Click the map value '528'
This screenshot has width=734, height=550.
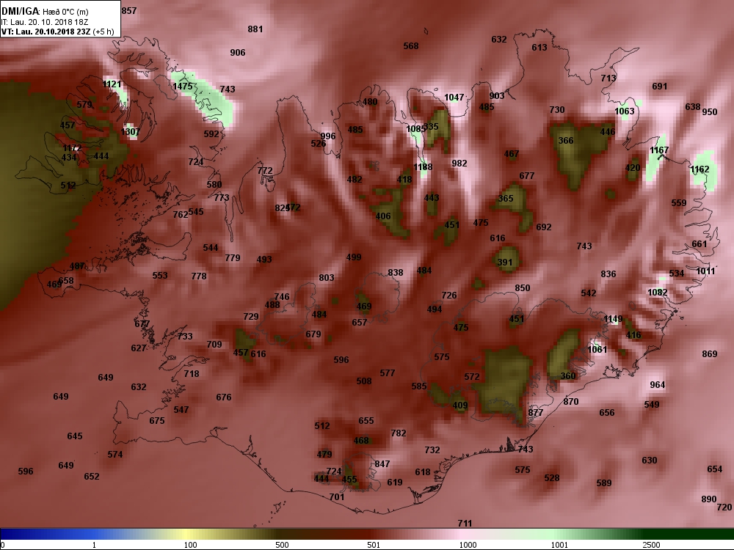[552, 478]
